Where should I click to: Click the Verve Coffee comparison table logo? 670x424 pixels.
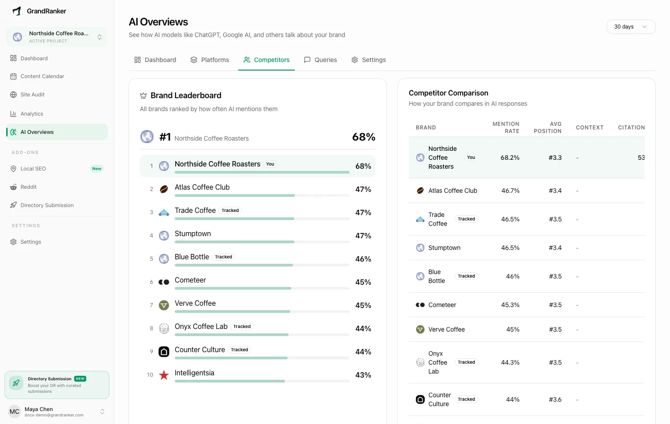tap(420, 329)
